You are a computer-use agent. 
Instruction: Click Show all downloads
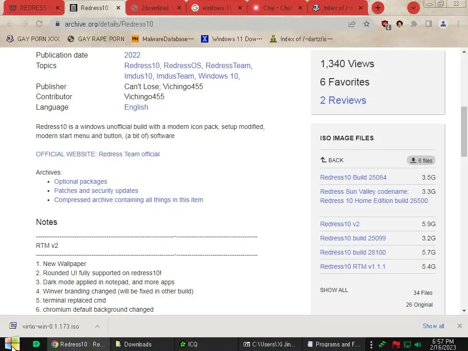[433, 326]
